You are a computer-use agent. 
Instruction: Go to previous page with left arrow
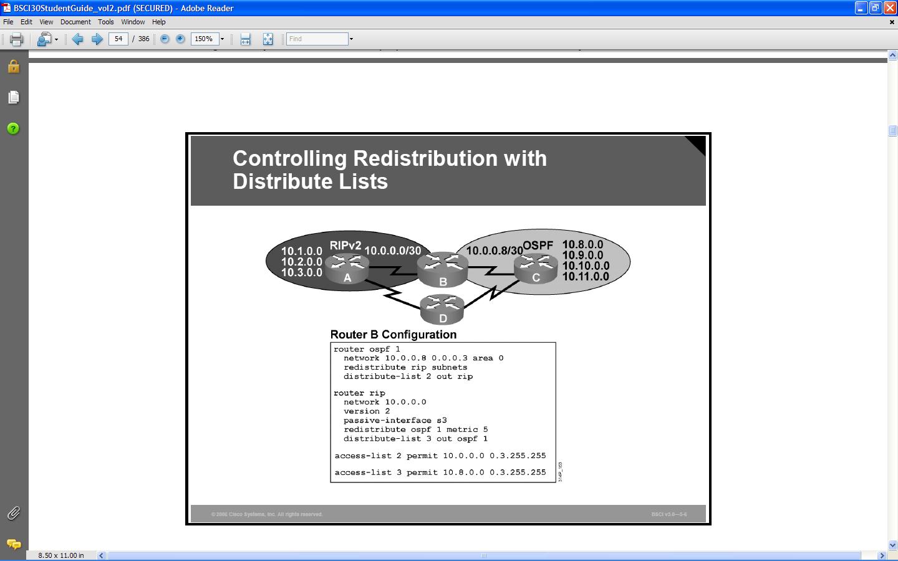point(78,39)
